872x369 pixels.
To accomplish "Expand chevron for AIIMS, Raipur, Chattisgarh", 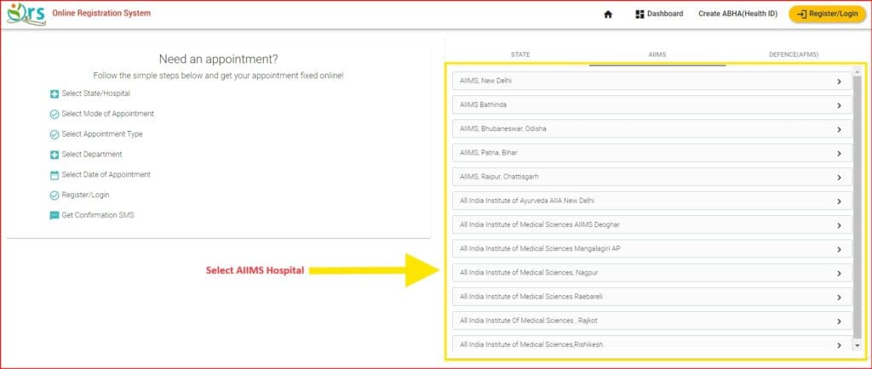I will point(839,178).
